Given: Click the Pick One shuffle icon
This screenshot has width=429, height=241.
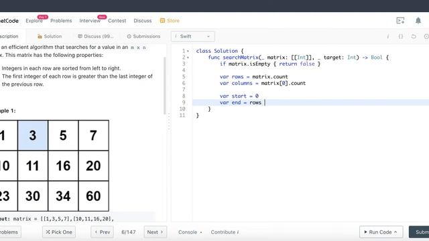Looking at the screenshot, I should (x=48, y=232).
